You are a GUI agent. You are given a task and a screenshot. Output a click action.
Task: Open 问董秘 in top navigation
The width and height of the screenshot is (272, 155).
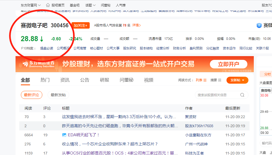pos(106,5)
